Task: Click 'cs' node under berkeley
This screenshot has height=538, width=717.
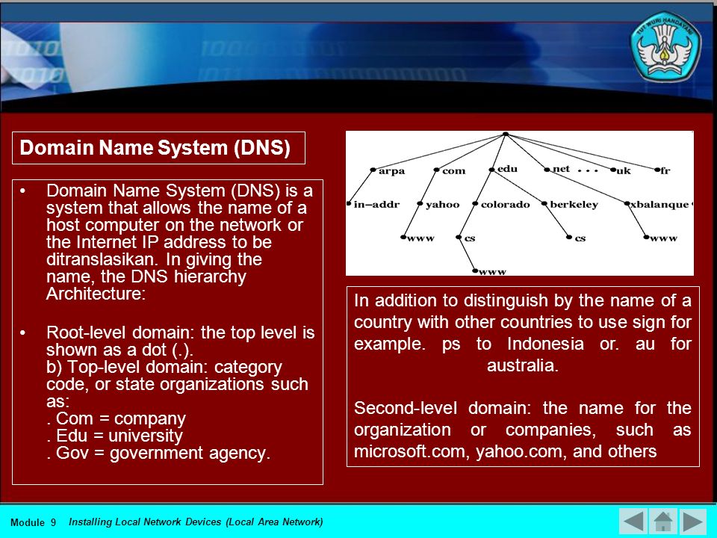Action: point(576,238)
